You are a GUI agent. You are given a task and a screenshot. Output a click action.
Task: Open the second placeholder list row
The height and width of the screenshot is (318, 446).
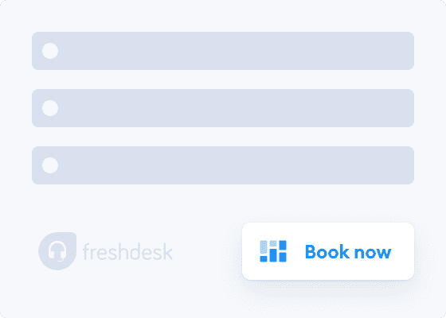pos(223,108)
